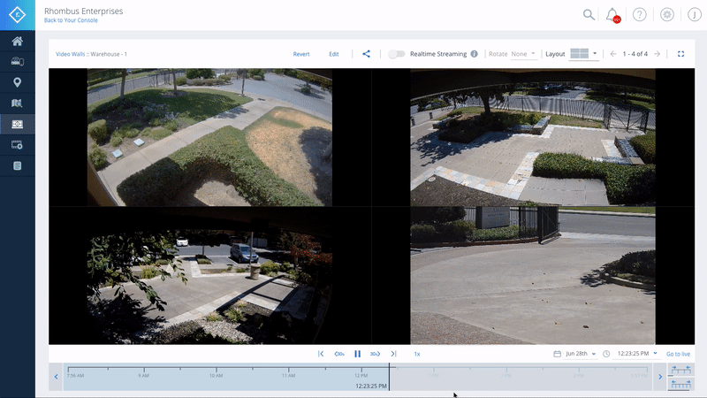This screenshot has height=398, width=707.
Task: Select the bottom-right driveway gate camera feed
Action: pyautogui.click(x=533, y=275)
